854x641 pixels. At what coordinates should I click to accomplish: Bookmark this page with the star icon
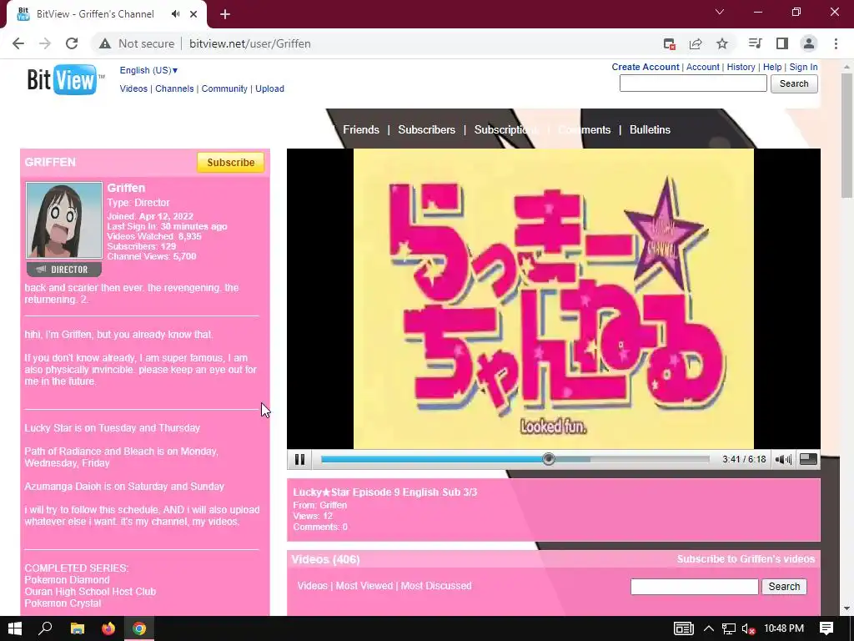[721, 43]
